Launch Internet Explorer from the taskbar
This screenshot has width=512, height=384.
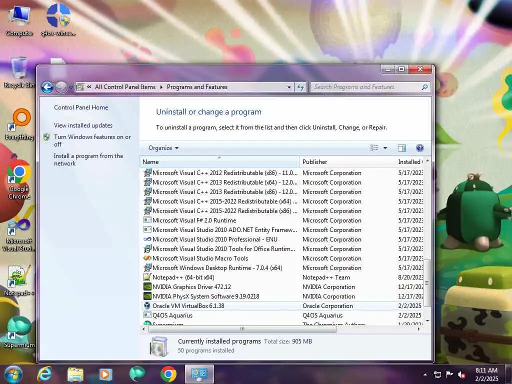coord(44,374)
